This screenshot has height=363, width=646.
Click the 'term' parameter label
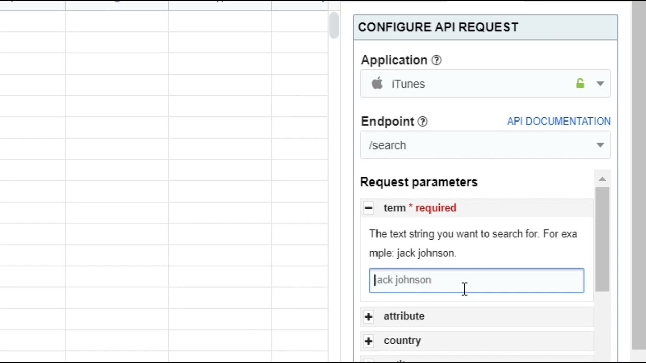tap(395, 208)
